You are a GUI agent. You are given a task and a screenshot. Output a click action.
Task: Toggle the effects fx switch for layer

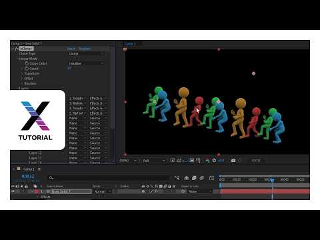click(157, 191)
